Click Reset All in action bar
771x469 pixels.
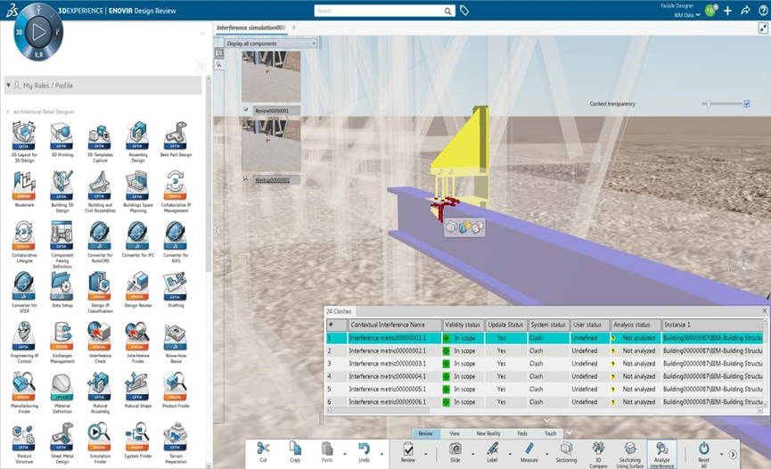(703, 454)
